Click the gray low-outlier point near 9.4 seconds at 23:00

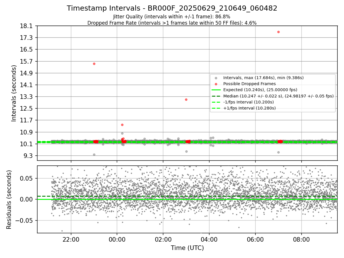pos(94,155)
